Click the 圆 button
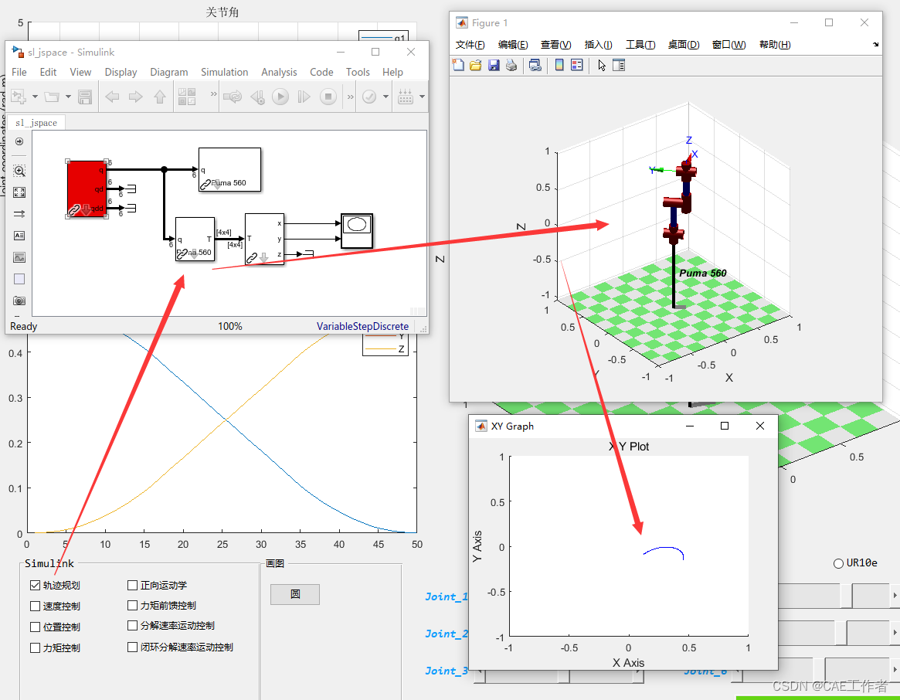Viewport: 900px width, 700px height. pyautogui.click(x=295, y=594)
